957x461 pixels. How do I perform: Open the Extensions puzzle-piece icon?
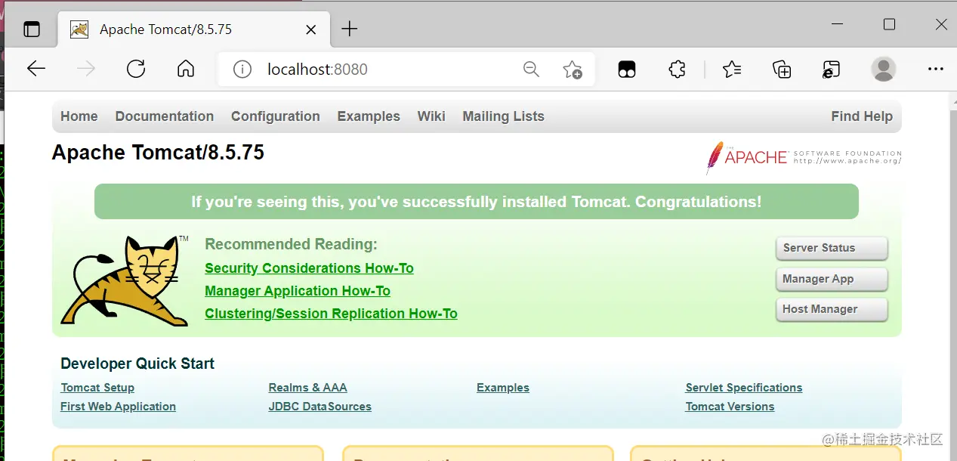678,70
